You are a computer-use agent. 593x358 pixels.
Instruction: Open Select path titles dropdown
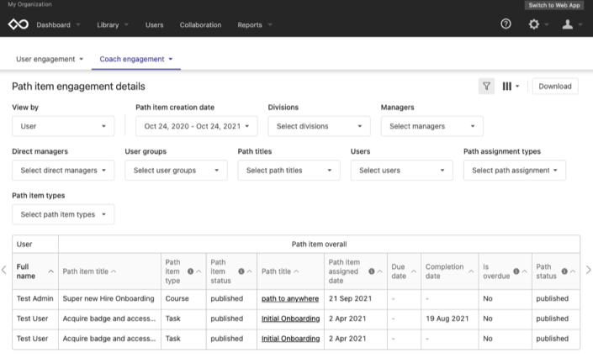pos(289,171)
